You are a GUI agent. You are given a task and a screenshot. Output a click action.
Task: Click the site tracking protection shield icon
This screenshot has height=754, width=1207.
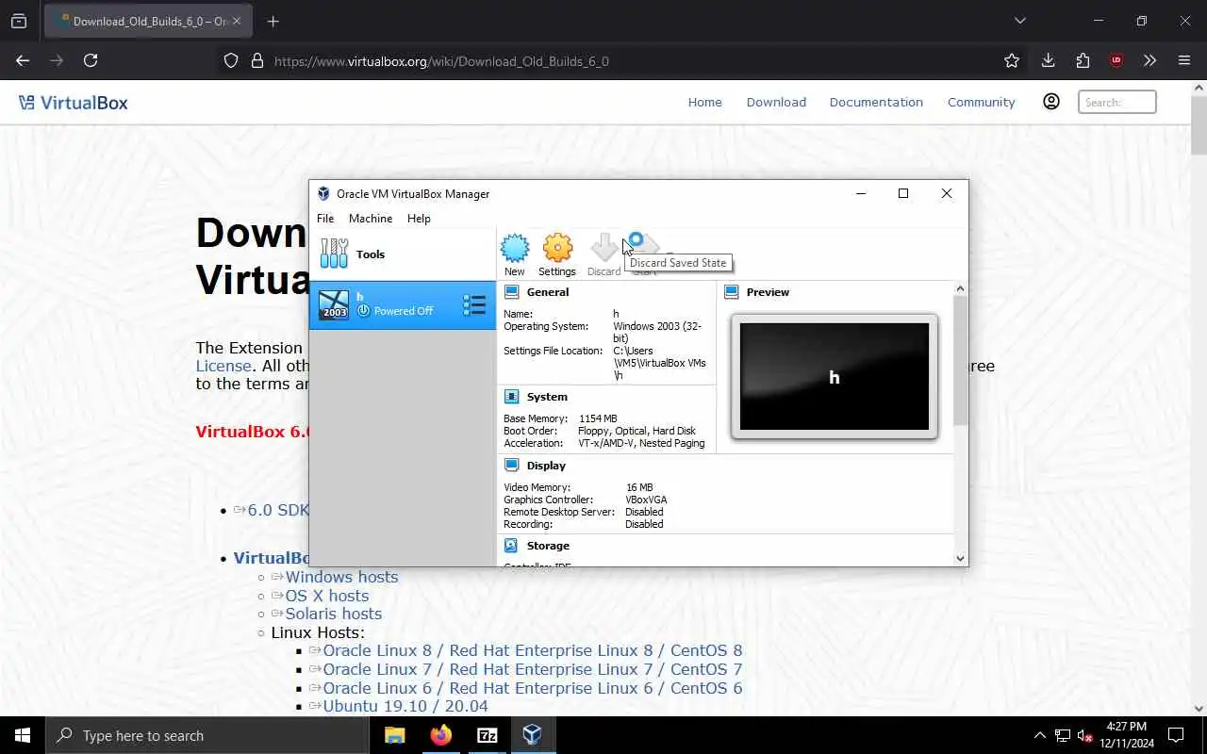click(x=231, y=60)
